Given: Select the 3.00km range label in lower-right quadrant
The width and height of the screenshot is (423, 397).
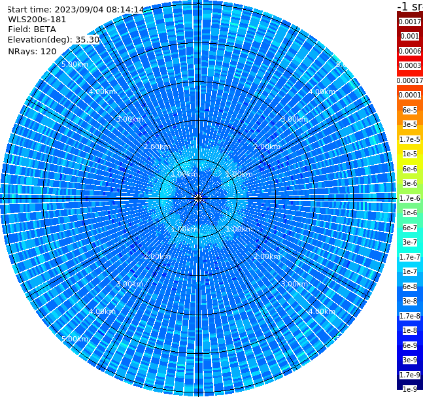Looking at the screenshot, I should pos(294,284).
